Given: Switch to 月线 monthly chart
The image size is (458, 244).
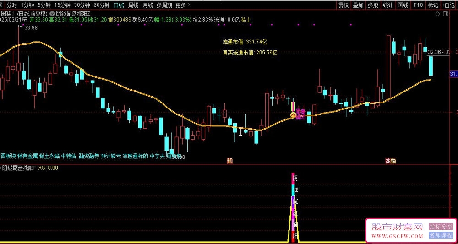Looking at the screenshot, I should click(148, 5).
